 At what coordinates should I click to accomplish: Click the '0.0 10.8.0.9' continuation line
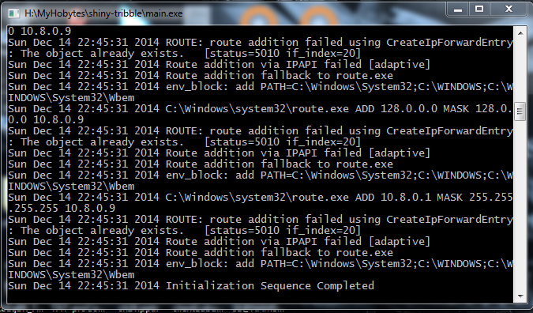46,120
